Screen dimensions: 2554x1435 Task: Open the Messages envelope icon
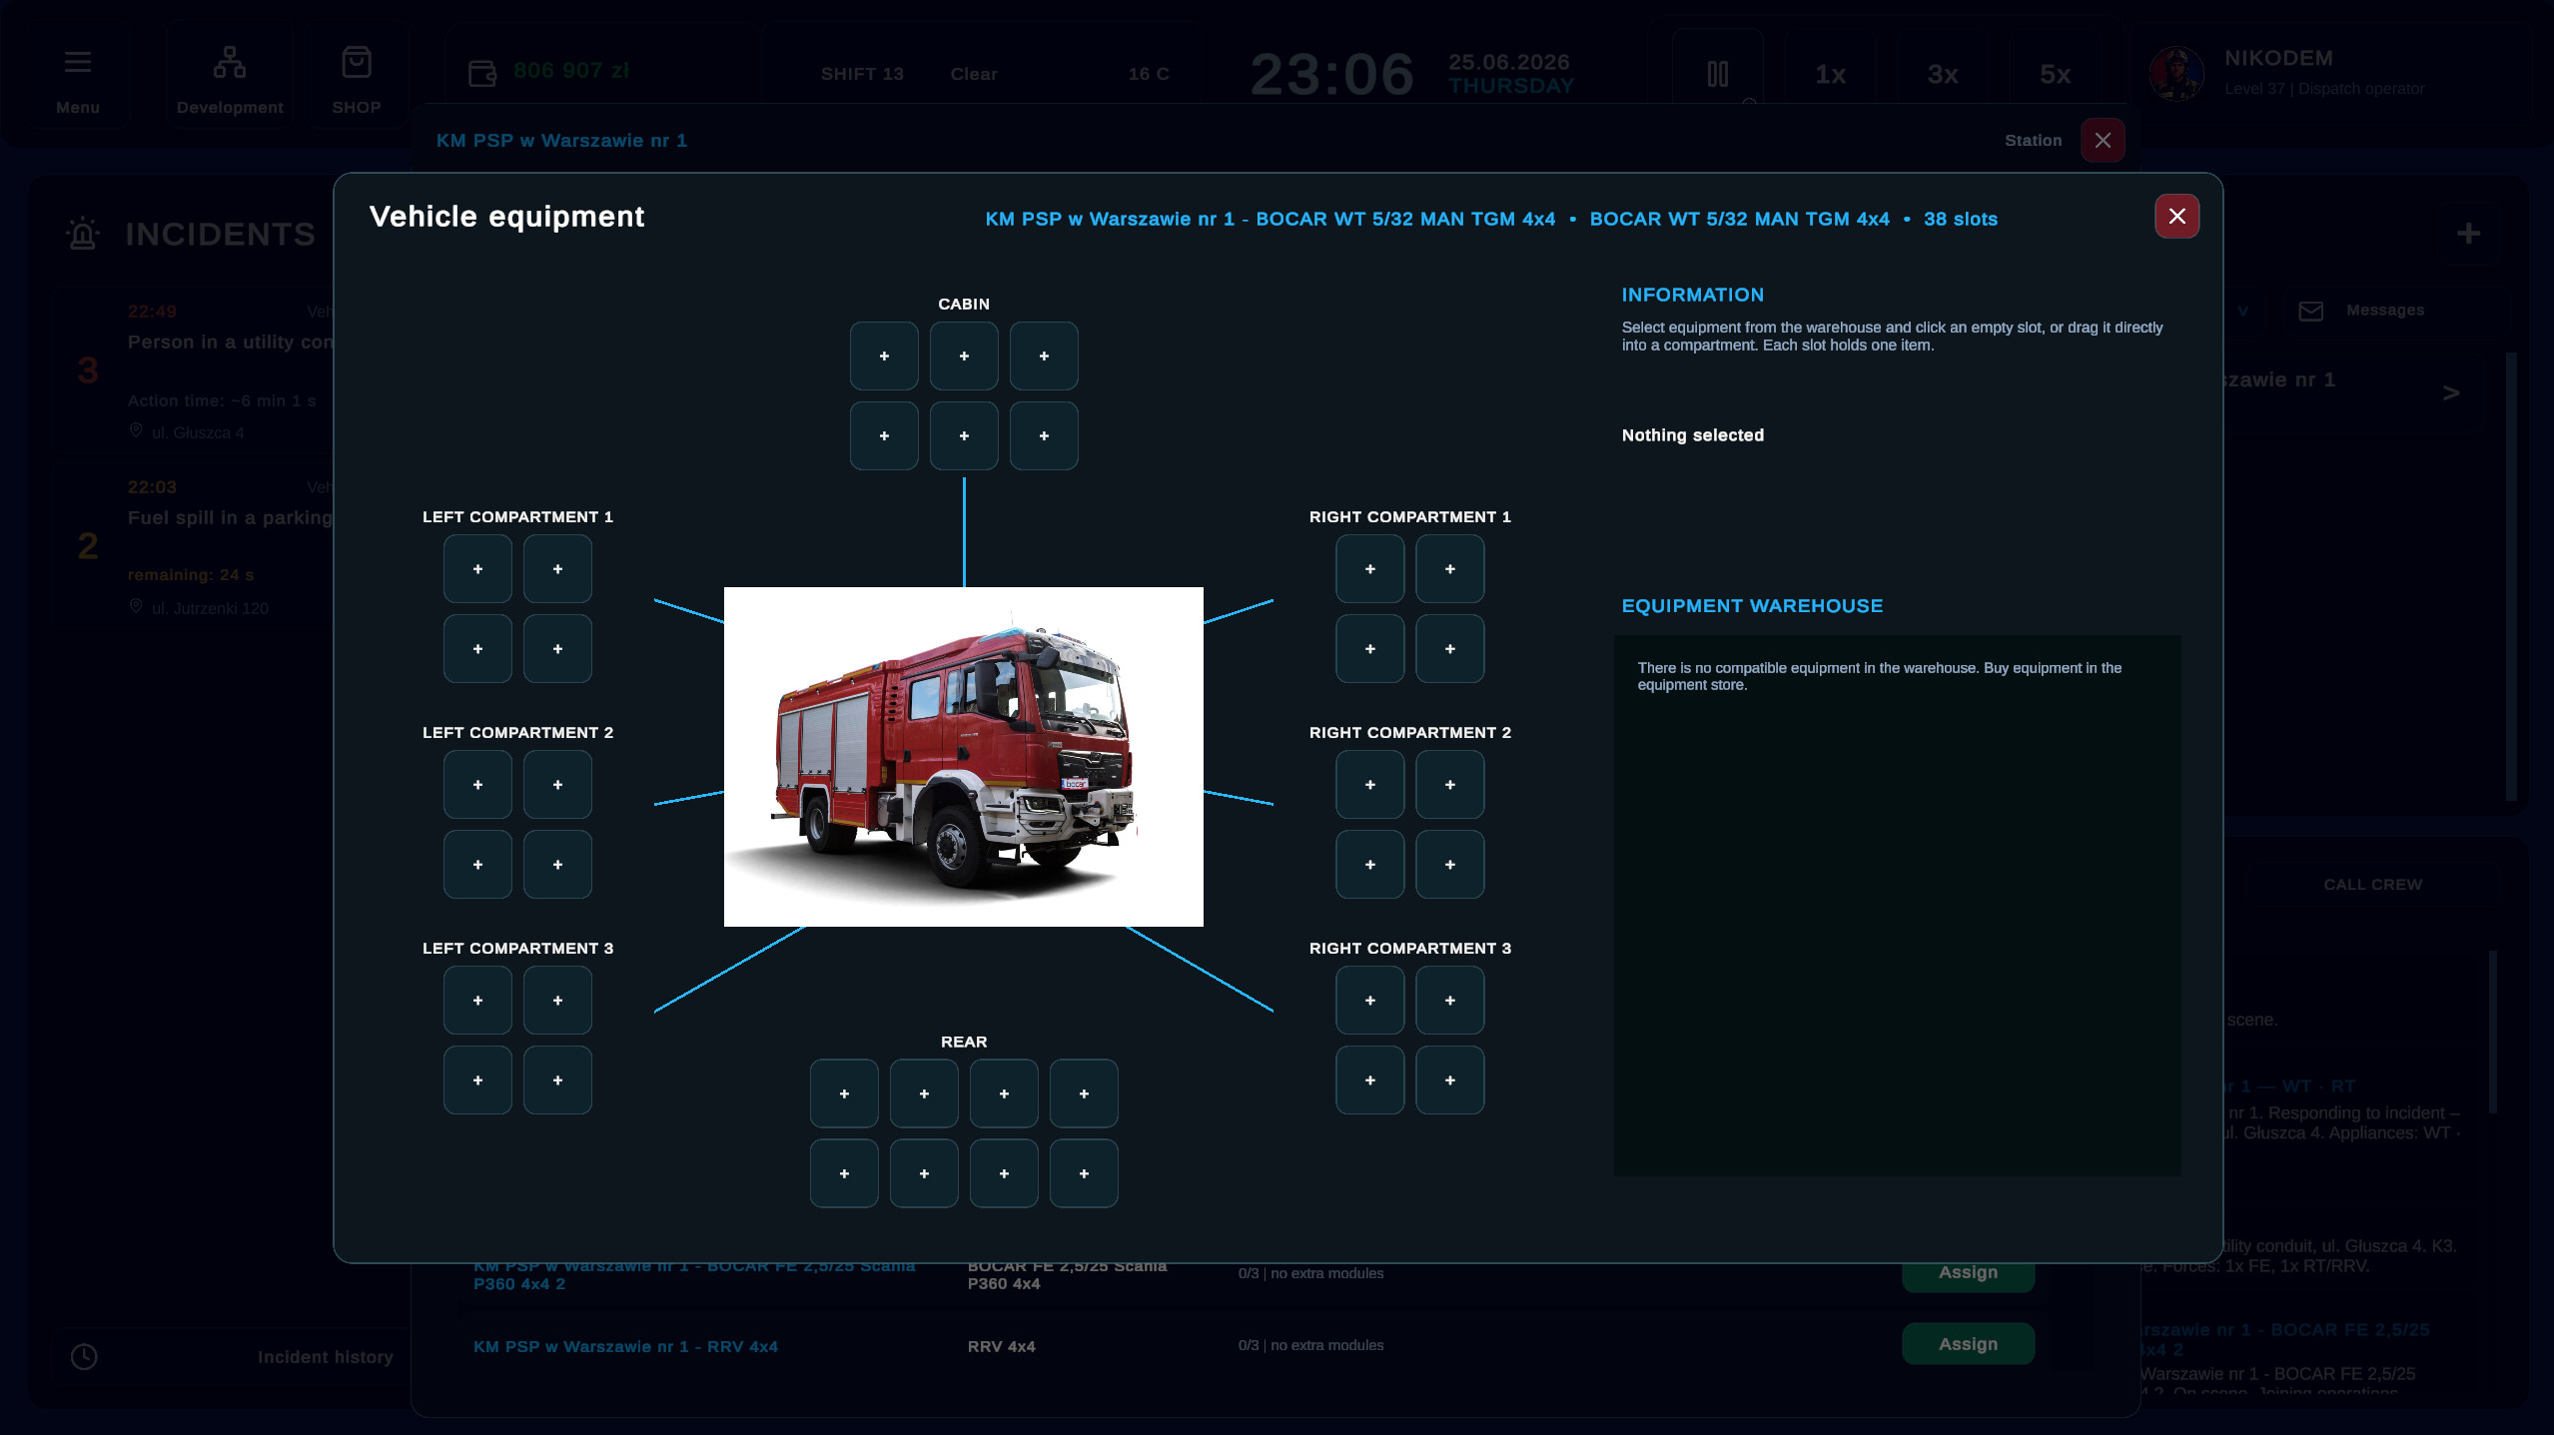pyautogui.click(x=2310, y=312)
